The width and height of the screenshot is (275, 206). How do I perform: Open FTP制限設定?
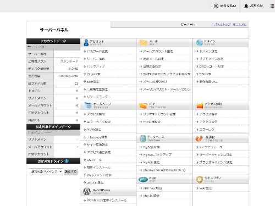click(x=152, y=122)
